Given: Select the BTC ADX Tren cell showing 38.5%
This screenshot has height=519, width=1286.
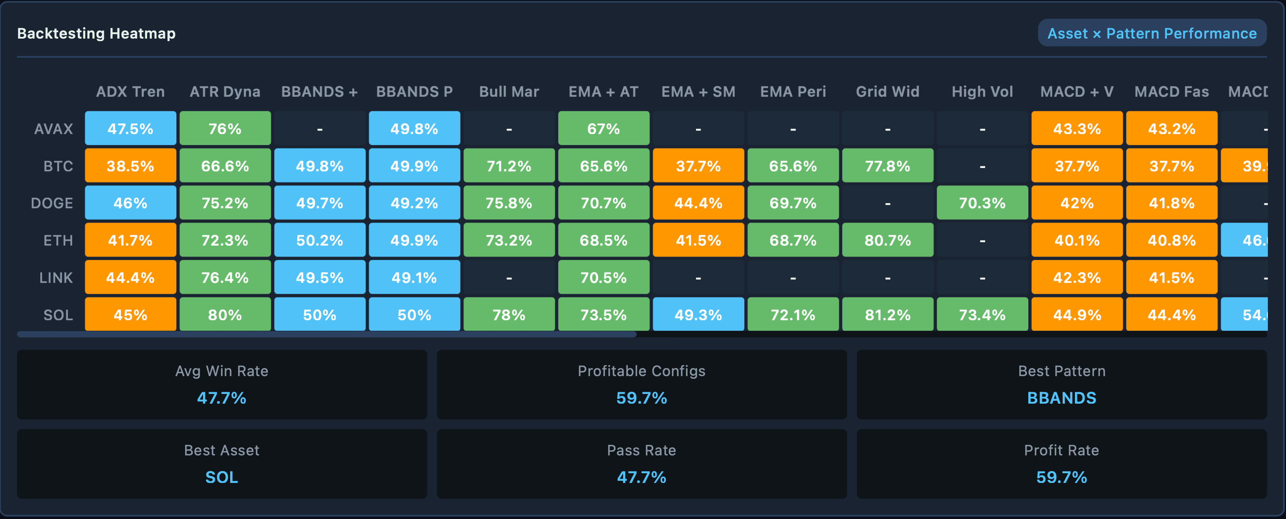Looking at the screenshot, I should tap(130, 165).
